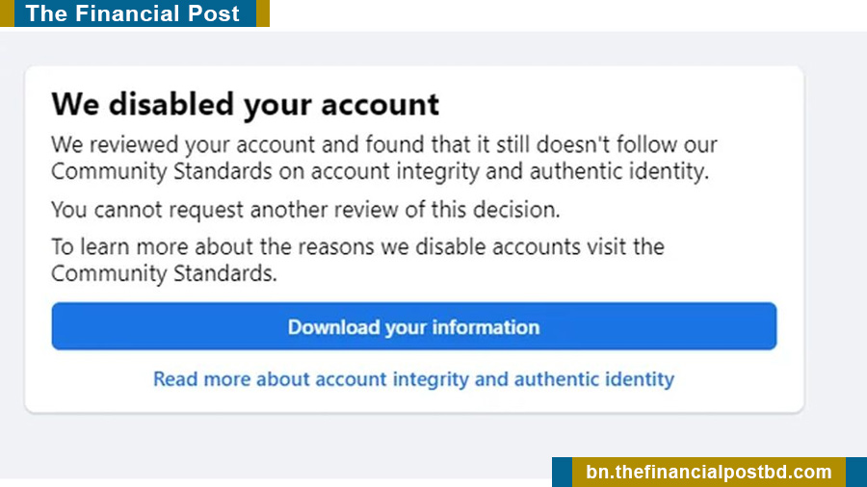Click the bn.thefinancialpostbd.com URL label
The height and width of the screenshot is (487, 867).
tap(708, 472)
